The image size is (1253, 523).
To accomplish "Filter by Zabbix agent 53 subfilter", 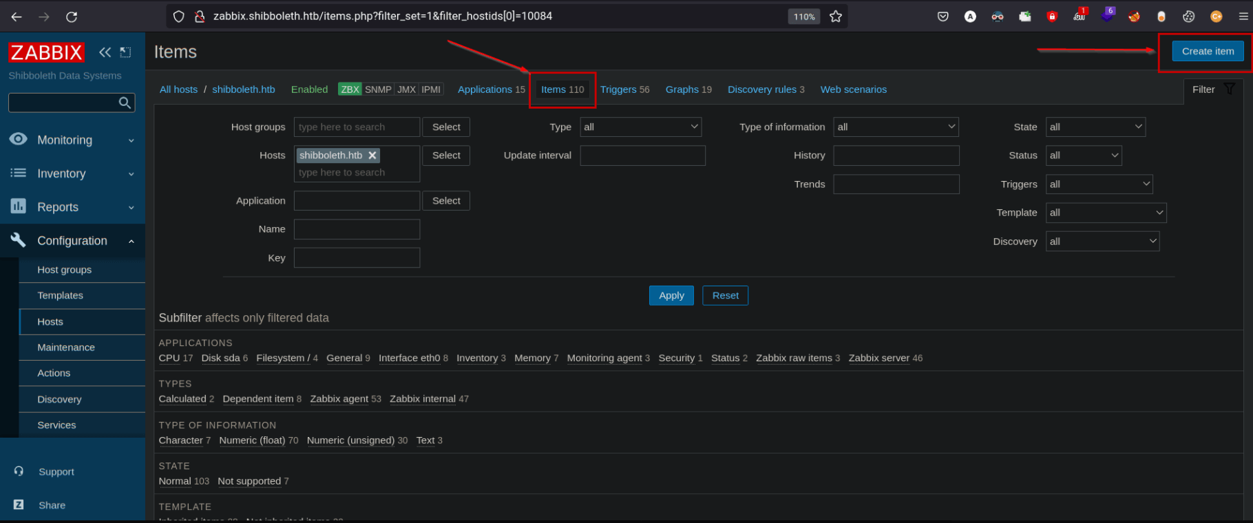I will 345,399.
